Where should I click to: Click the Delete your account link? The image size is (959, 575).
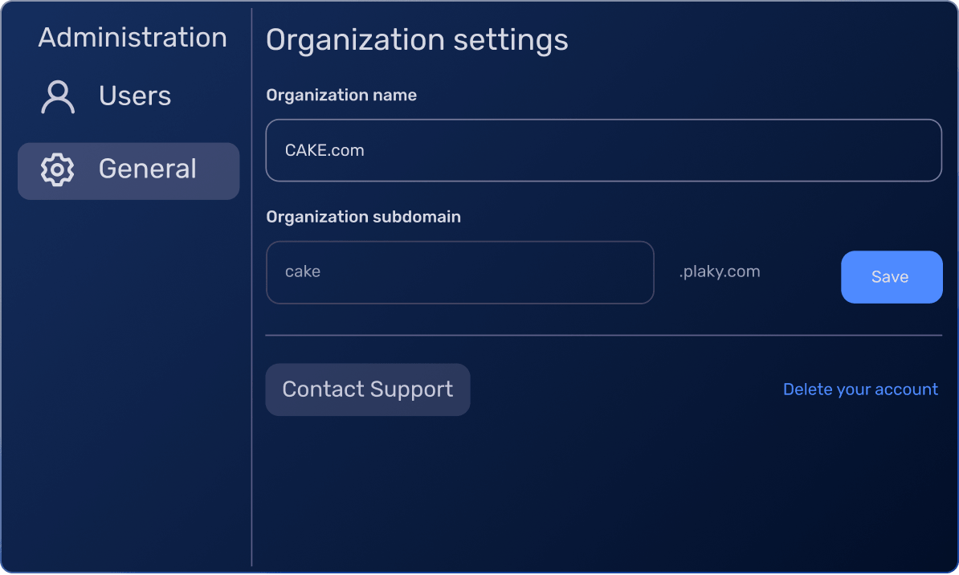860,389
